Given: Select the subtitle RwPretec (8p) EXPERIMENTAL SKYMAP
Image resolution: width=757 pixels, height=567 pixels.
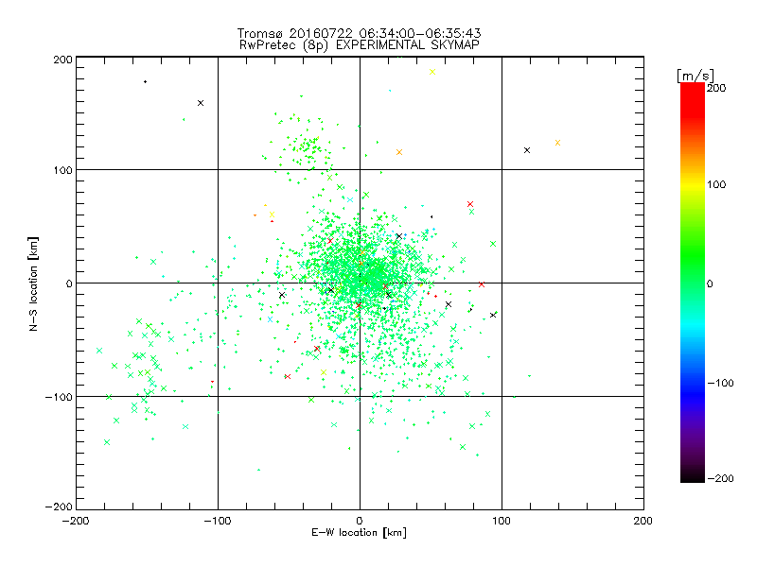Looking at the screenshot, I should click(360, 44).
